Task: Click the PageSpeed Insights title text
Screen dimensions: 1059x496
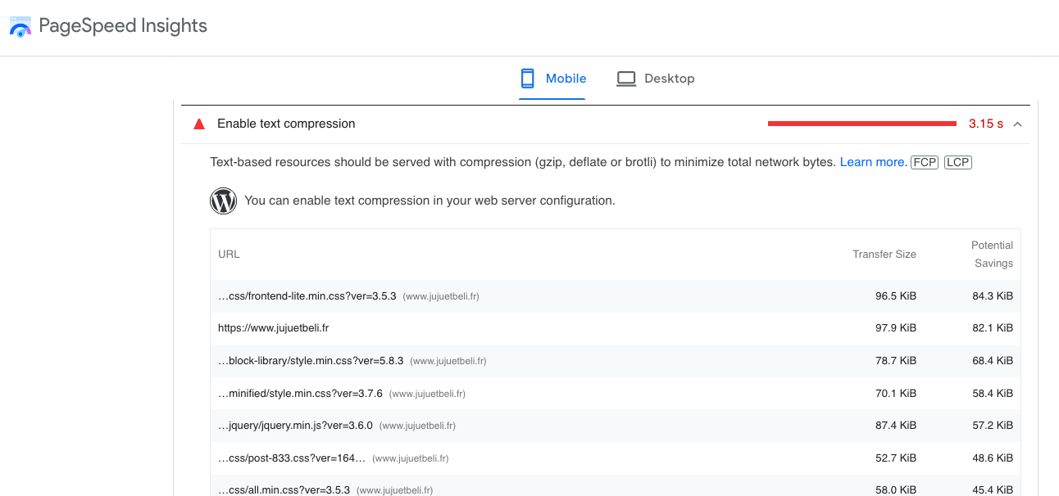Action: (x=123, y=26)
